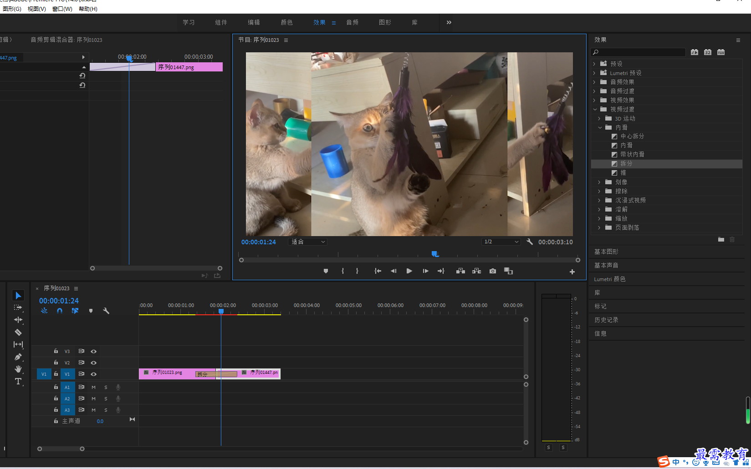751x469 pixels.
Task: Switch to 音频 workspace tab
Action: [x=352, y=22]
